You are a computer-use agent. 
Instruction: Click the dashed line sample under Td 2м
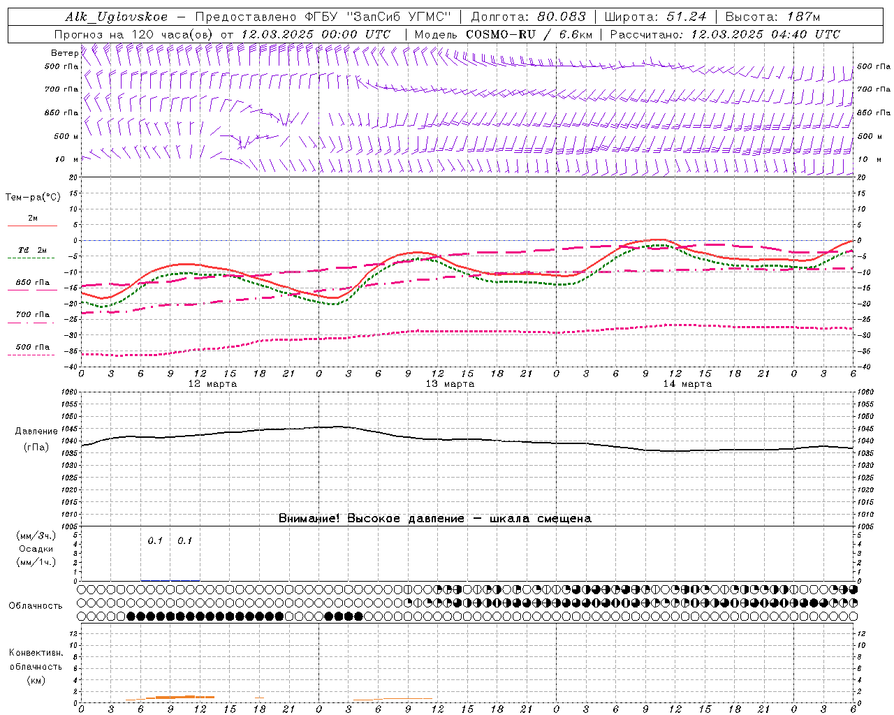(x=31, y=258)
